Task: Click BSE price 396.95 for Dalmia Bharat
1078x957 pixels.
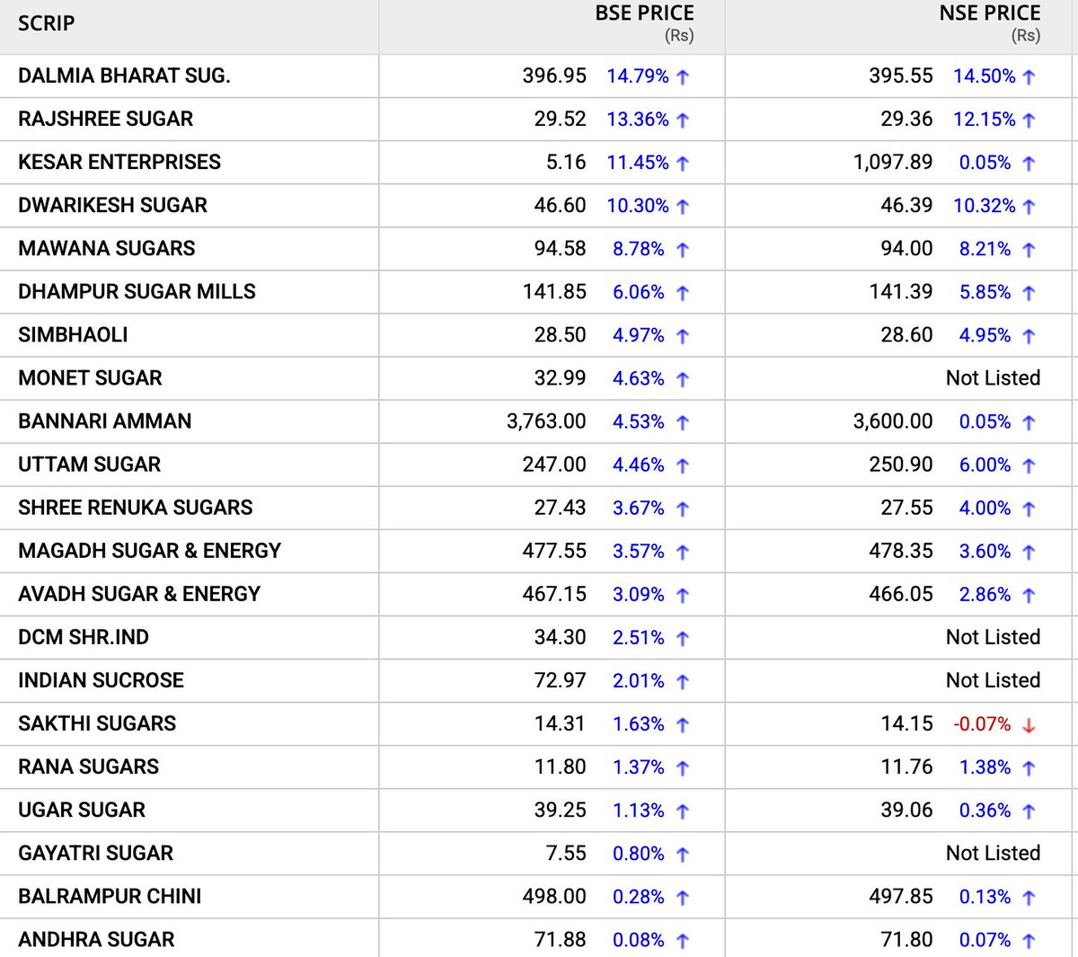Action: [554, 75]
